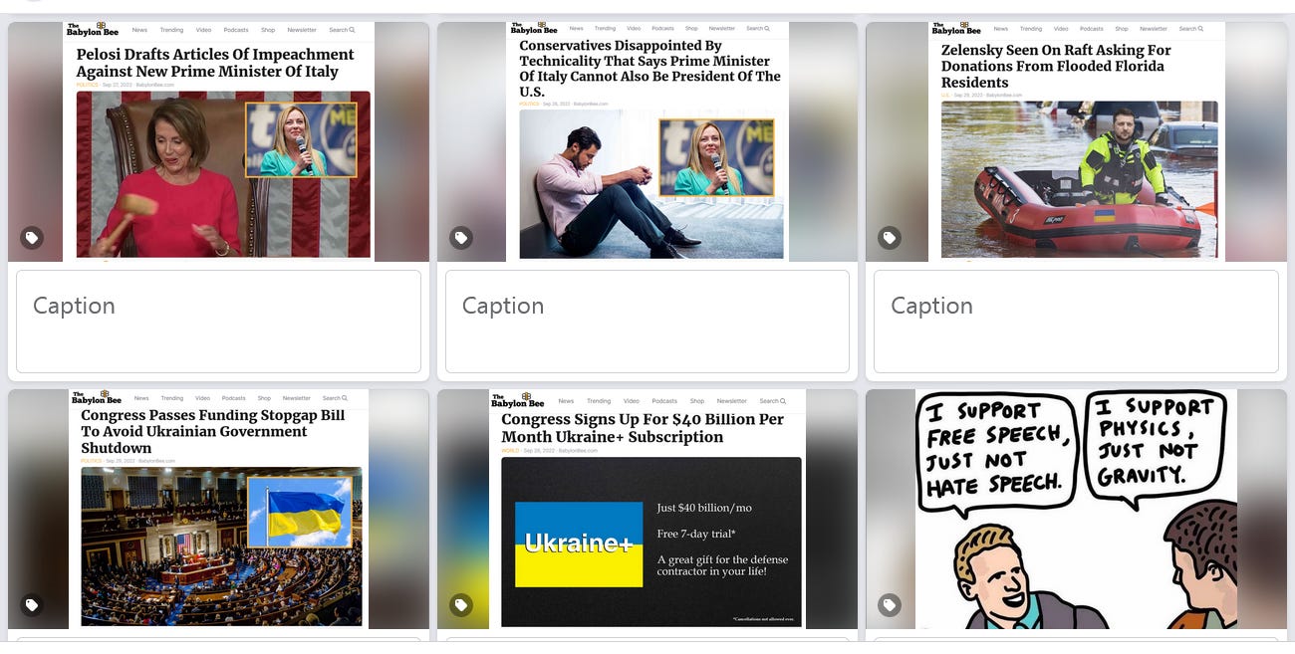Viewport: 1295px width, 654px height.
Task: Select the Congress Passes Funding Stopgap Bill thumbnail
Action: click(218, 509)
